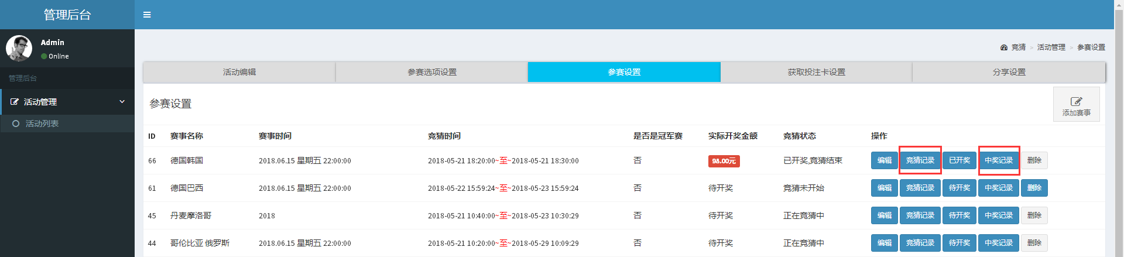
Task: Select the 分享设置 tab
Action: pyautogui.click(x=1009, y=72)
